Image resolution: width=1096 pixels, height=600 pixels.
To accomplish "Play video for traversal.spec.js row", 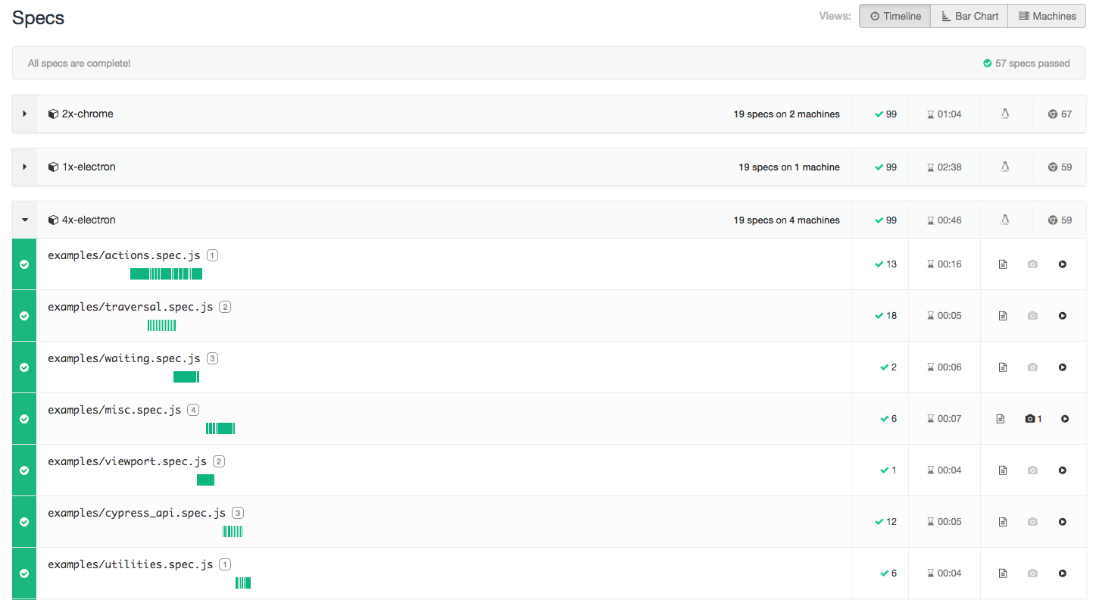I will point(1063,316).
